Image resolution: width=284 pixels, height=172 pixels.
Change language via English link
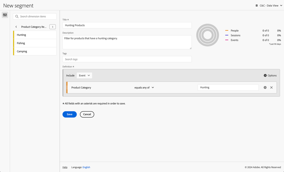tap(86, 167)
